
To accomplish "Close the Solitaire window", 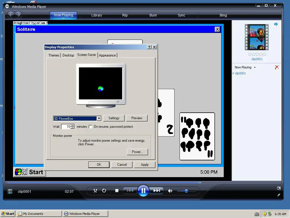I will pos(217,29).
